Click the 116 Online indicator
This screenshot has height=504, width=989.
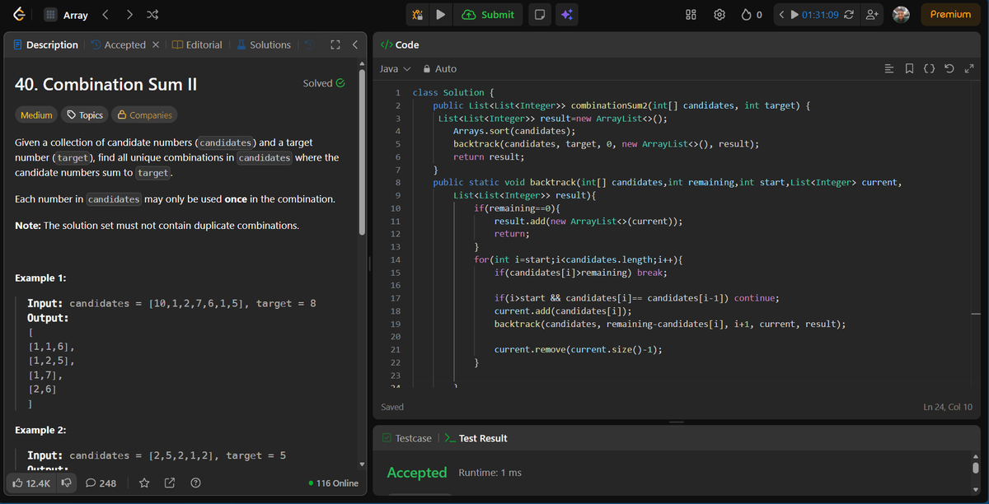333,483
